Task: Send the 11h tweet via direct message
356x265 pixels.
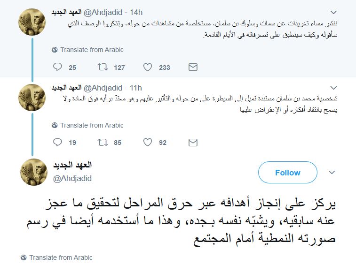Action: click(192, 143)
